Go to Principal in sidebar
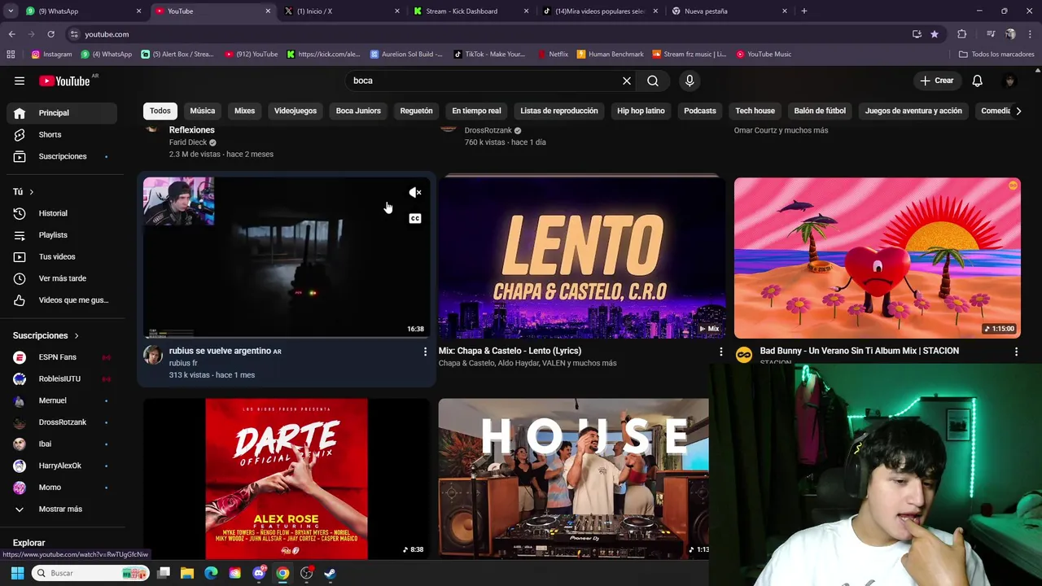This screenshot has height=586, width=1042. [62, 113]
